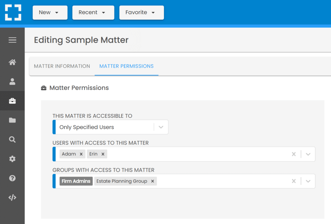
Task: Remove Adam from users with access
Action: 81,154
